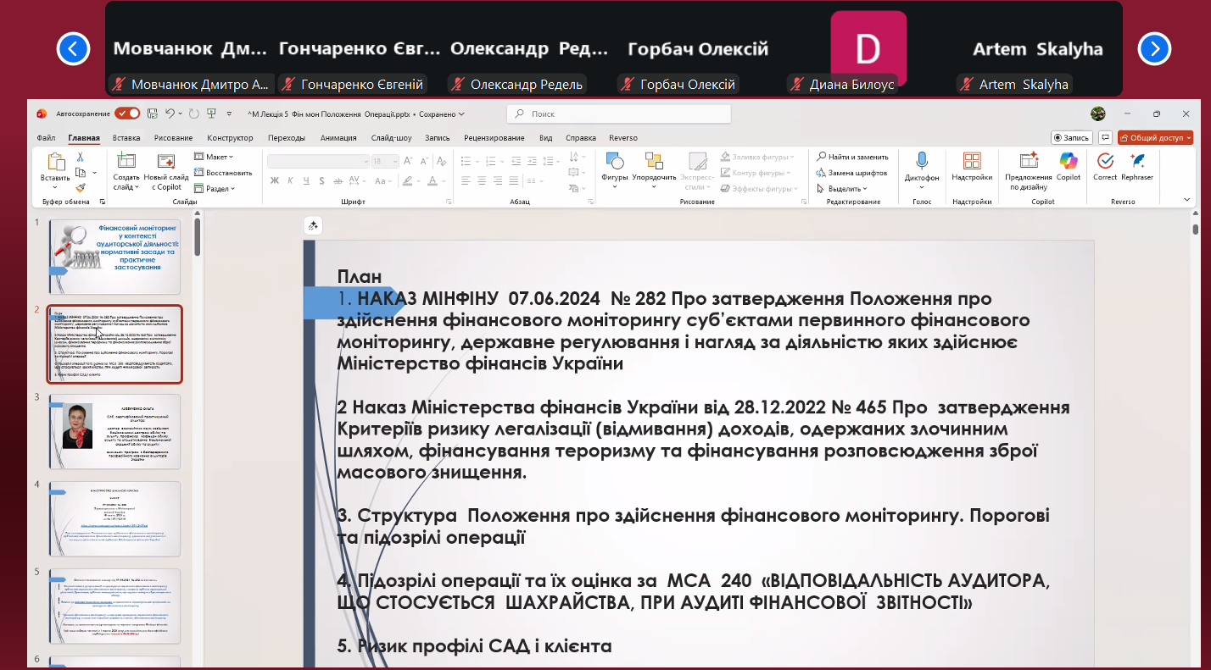Screen dimensions: 1211x670
Task: Click the Диктофон microphone icon
Action: (x=922, y=161)
